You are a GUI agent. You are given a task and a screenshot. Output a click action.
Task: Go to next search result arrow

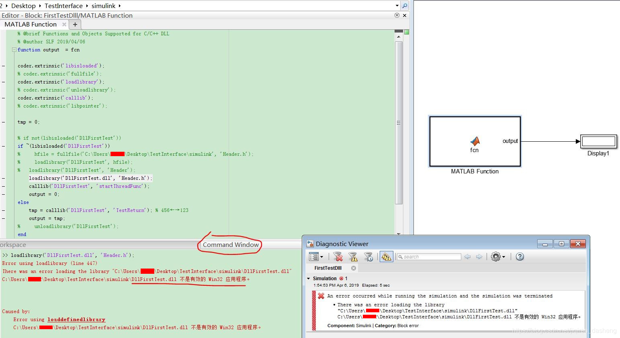pyautogui.click(x=479, y=257)
